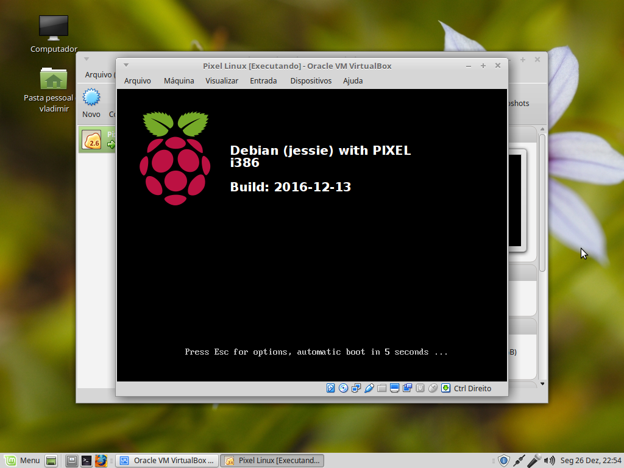Open the hard disk activity indicator

(331, 388)
